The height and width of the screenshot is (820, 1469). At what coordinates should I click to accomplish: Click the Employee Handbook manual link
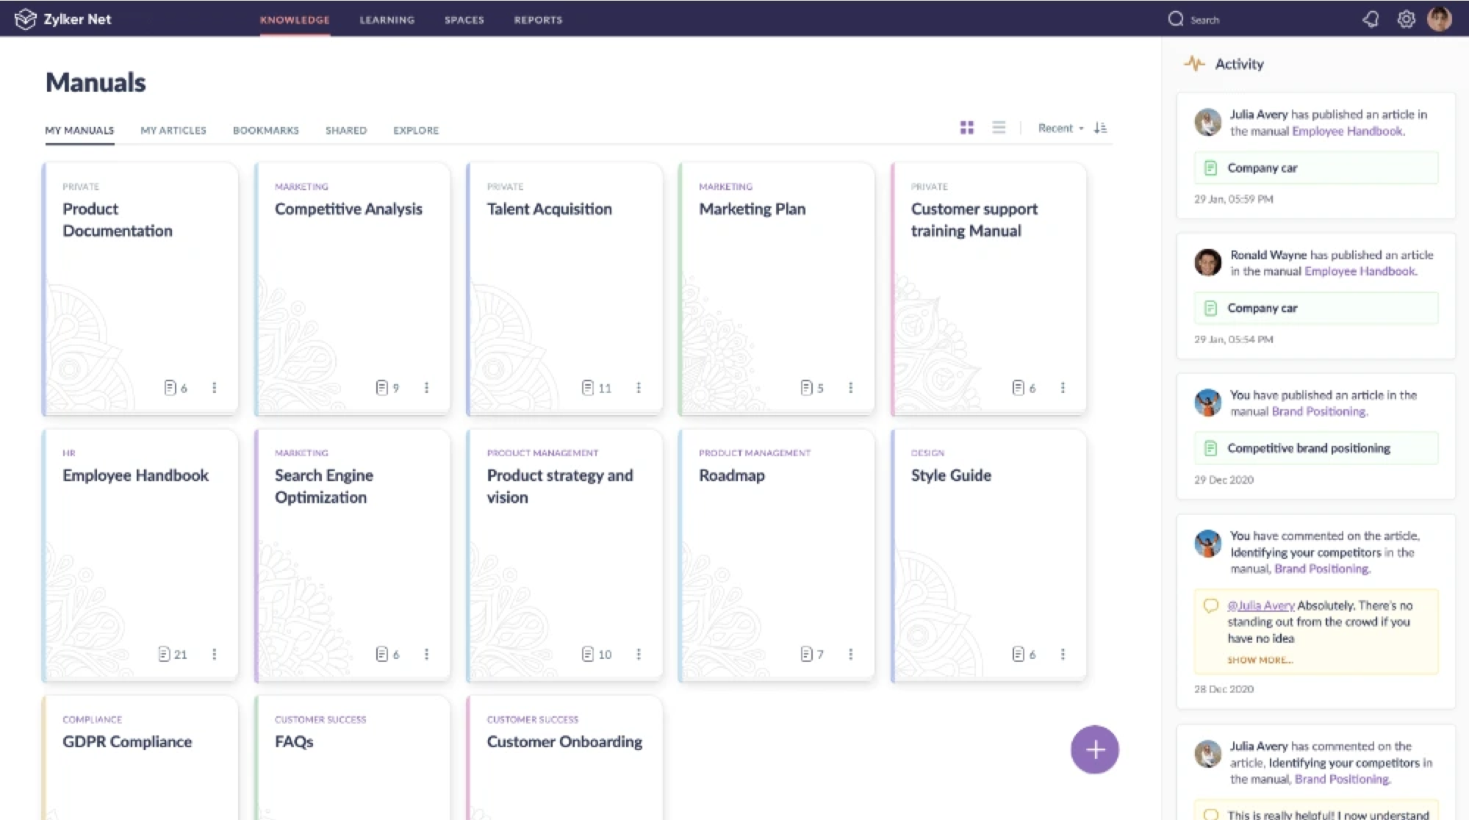click(x=135, y=475)
